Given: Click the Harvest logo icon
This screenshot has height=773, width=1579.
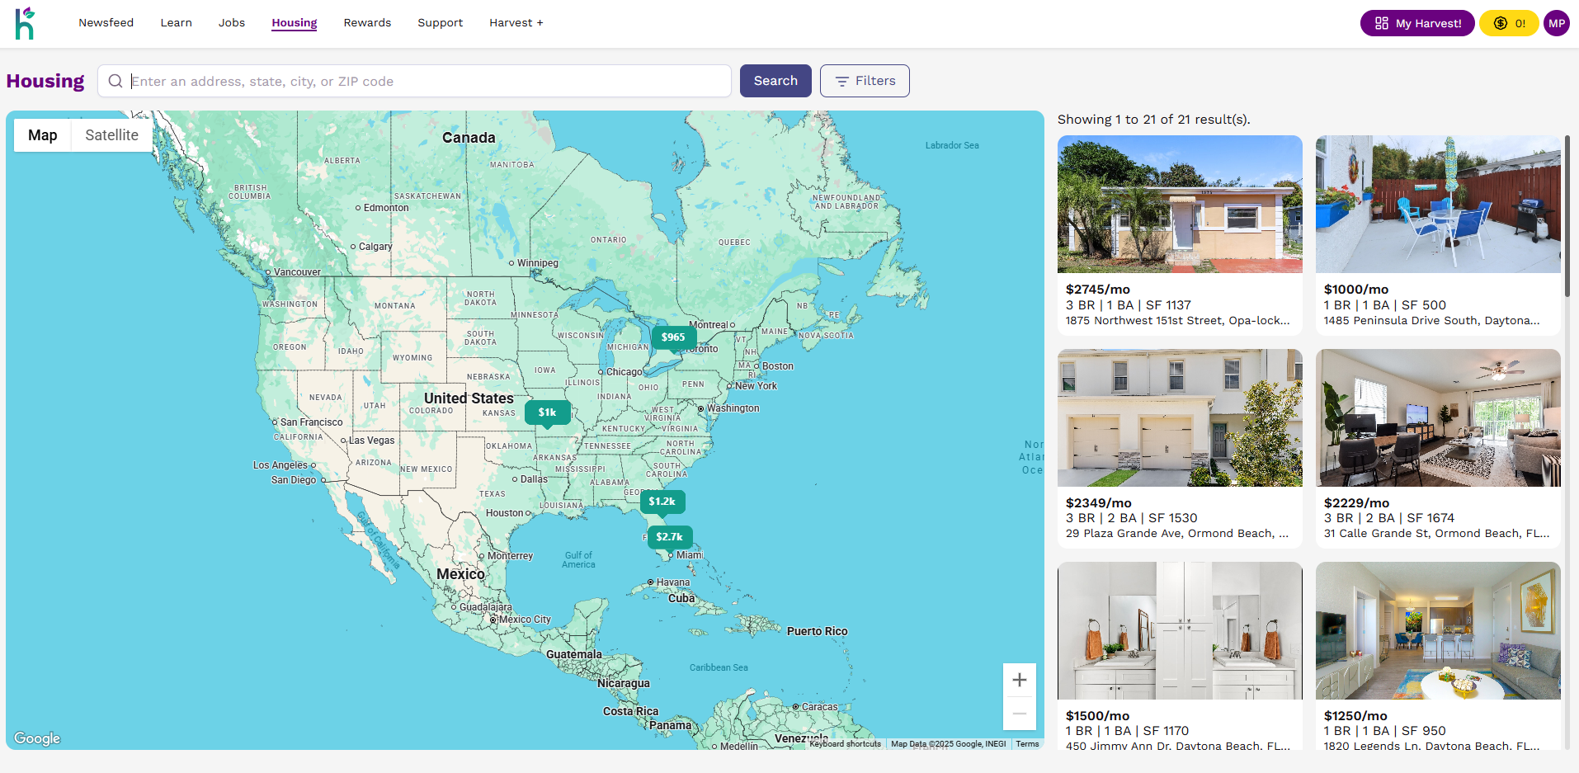Looking at the screenshot, I should 25,23.
